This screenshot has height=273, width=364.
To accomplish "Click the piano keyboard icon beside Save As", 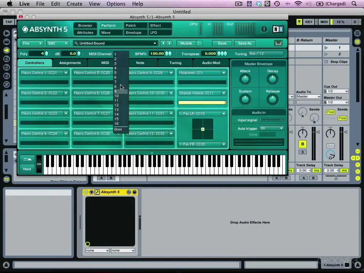I will pyautogui.click(x=278, y=43).
